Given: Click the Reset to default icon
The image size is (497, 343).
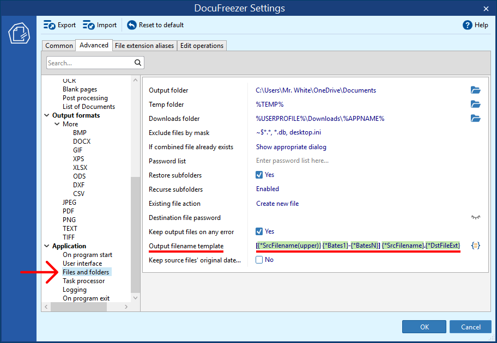Looking at the screenshot, I should (132, 25).
